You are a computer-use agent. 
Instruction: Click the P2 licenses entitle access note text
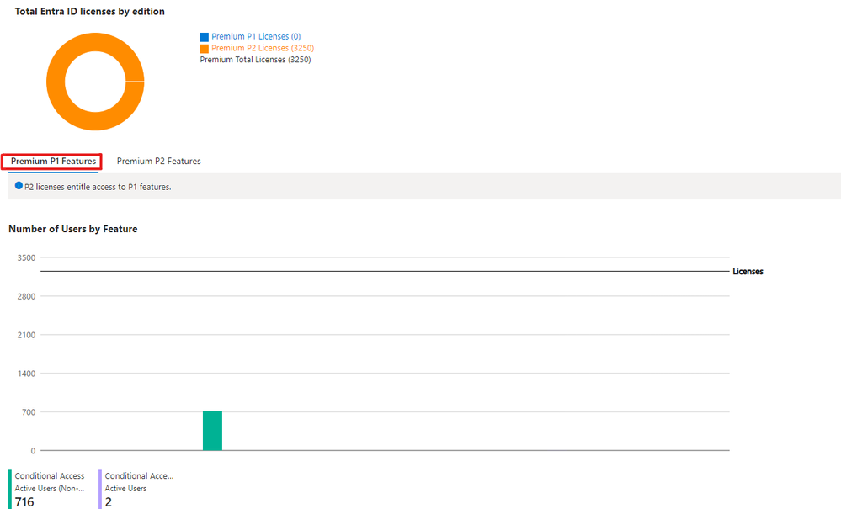coord(98,187)
